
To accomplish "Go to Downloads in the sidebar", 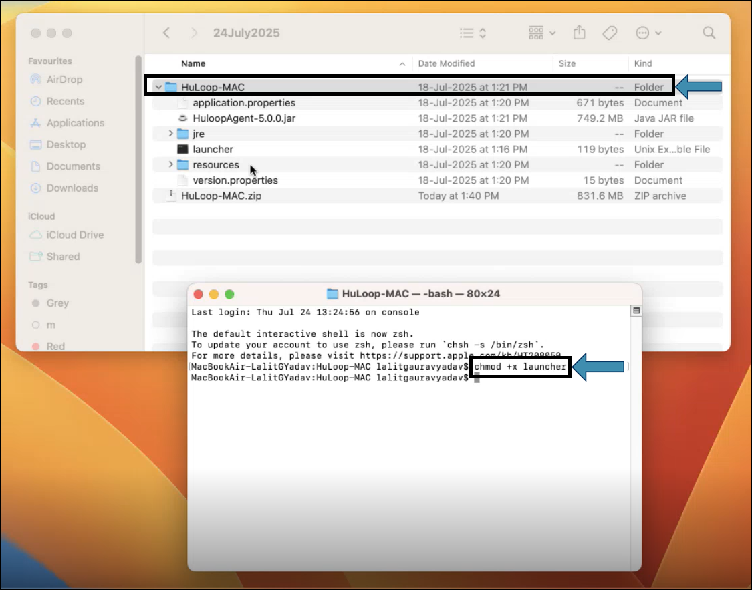I will click(x=72, y=188).
